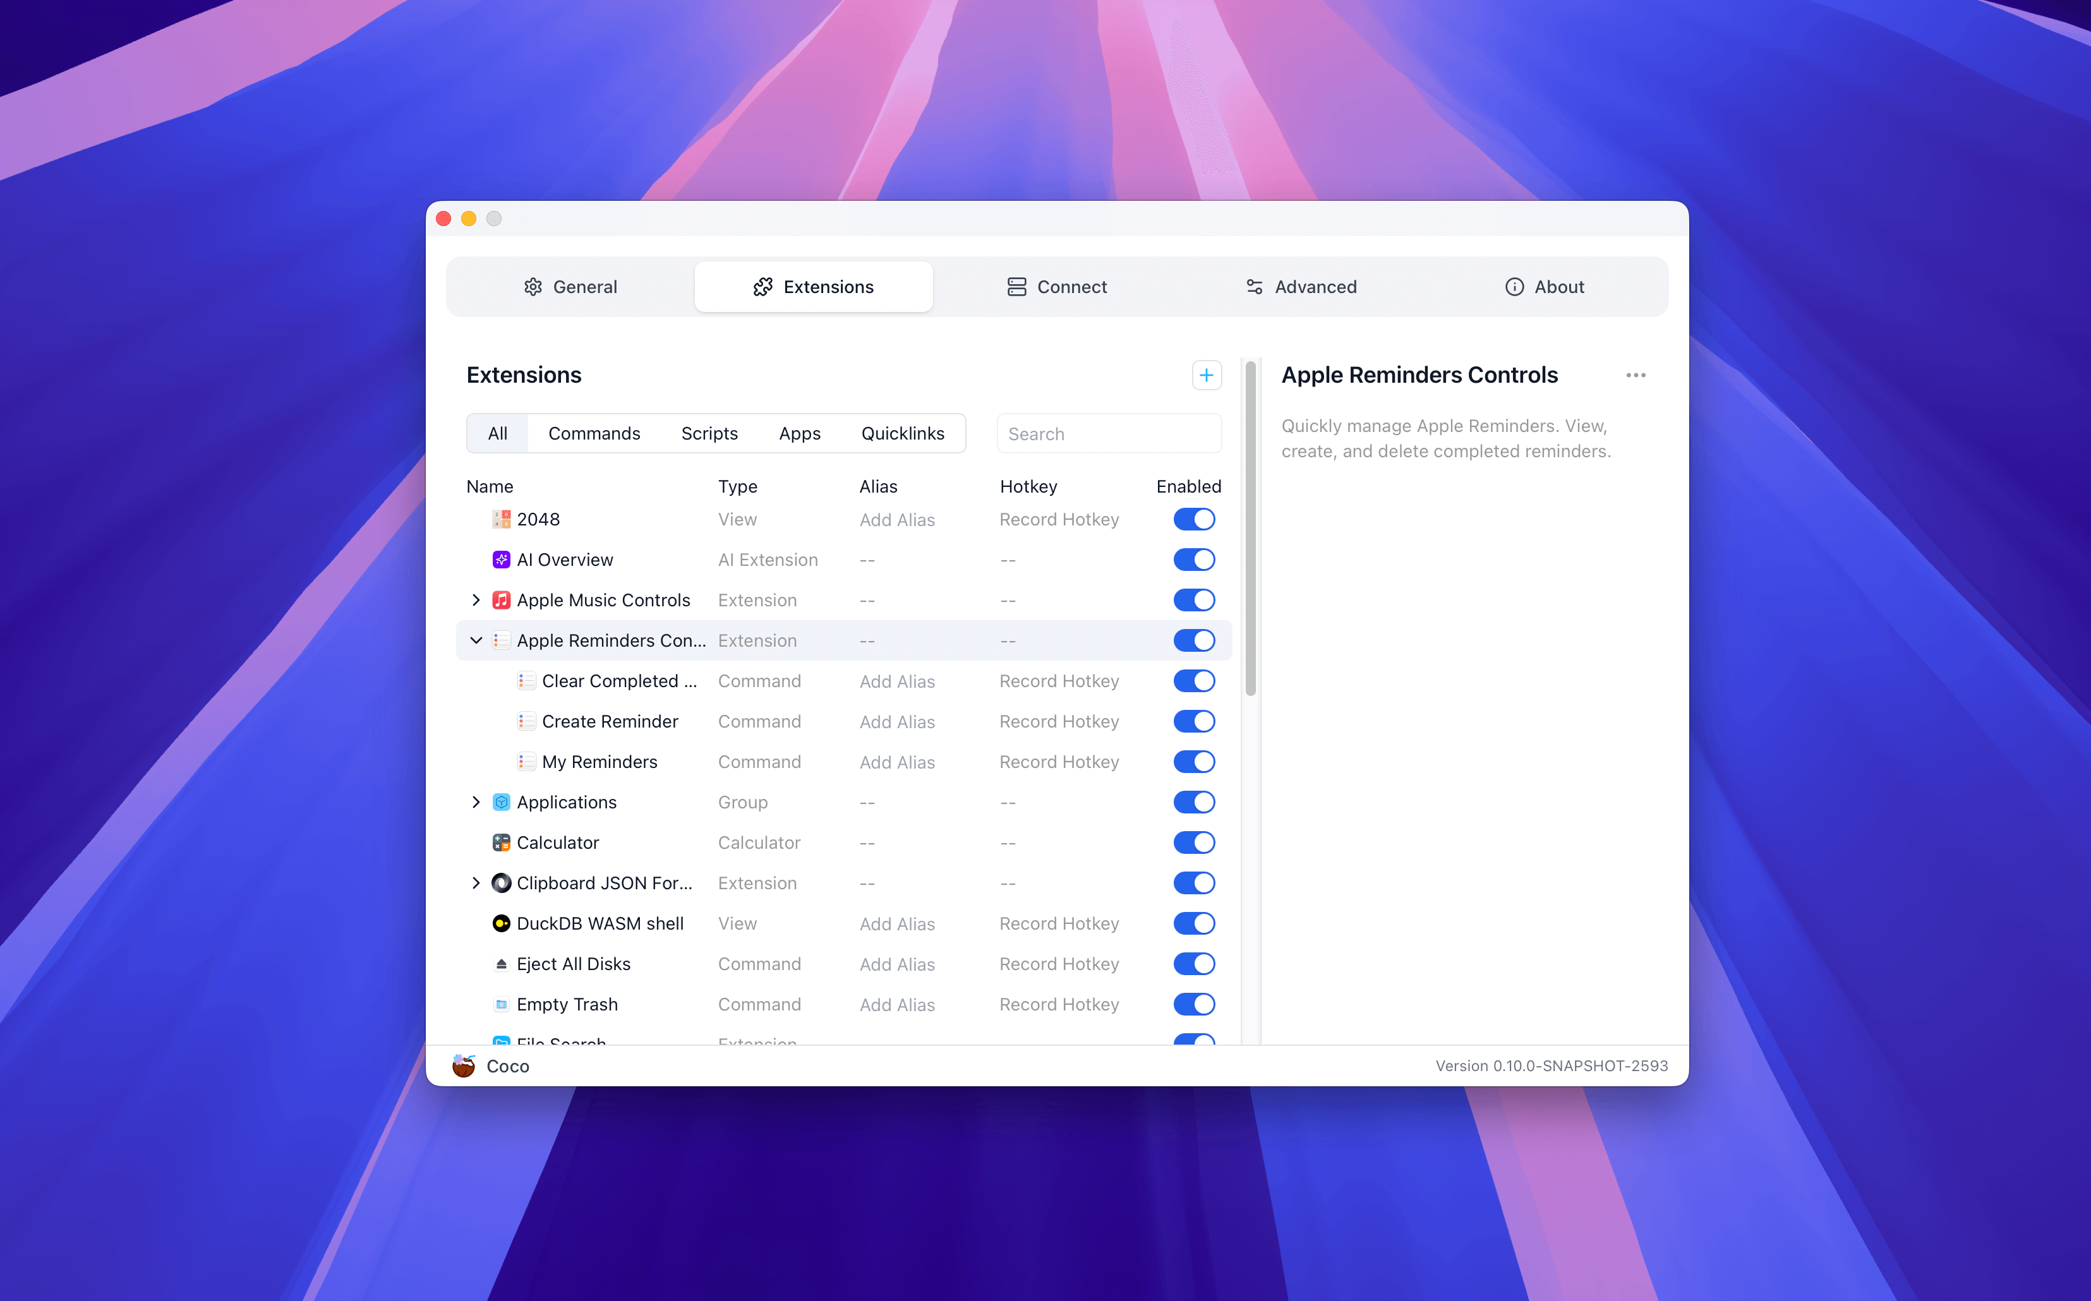Focus the extensions Search field
This screenshot has height=1301, width=2091.
1108,434
